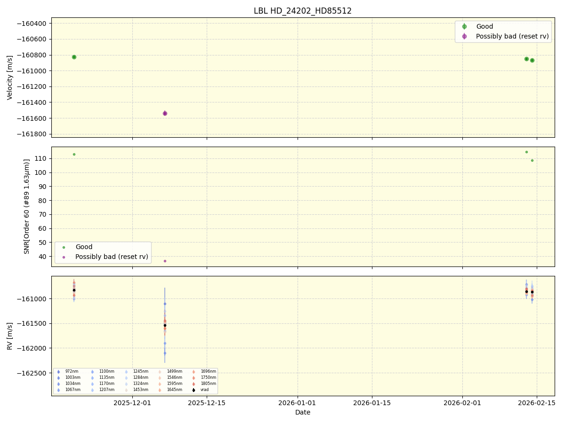Click the 2026-02-01 date tick label
565x423 pixels.
[x=462, y=403]
